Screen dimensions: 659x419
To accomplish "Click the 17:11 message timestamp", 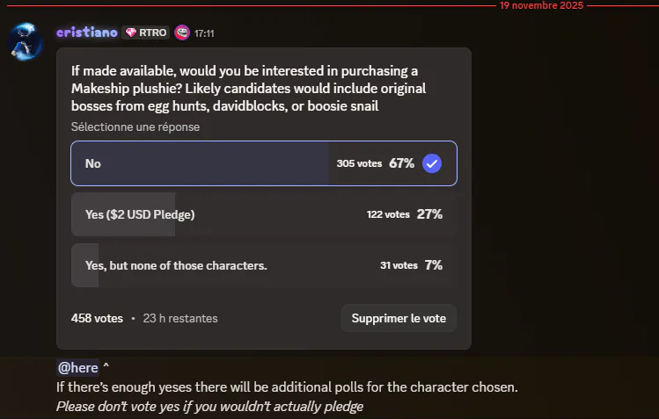I will [x=204, y=33].
